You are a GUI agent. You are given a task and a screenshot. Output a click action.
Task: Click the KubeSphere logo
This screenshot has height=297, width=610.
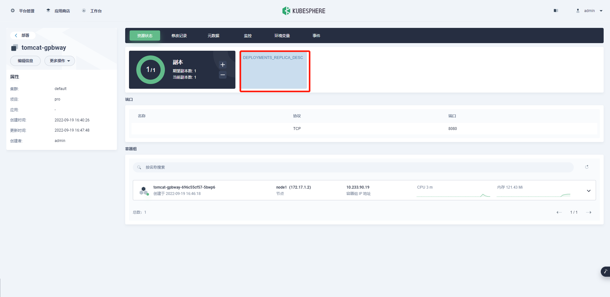coord(304,11)
